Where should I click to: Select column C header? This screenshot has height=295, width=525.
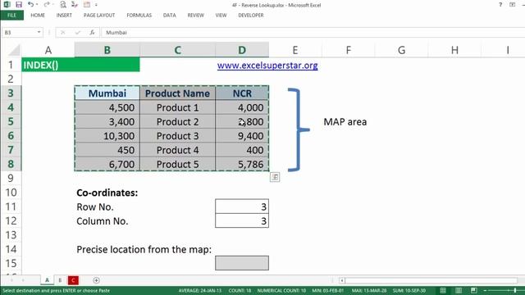tap(177, 50)
